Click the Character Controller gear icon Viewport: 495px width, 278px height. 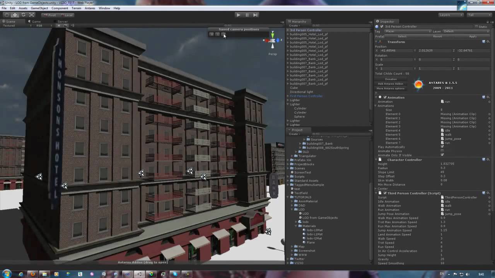point(488,159)
